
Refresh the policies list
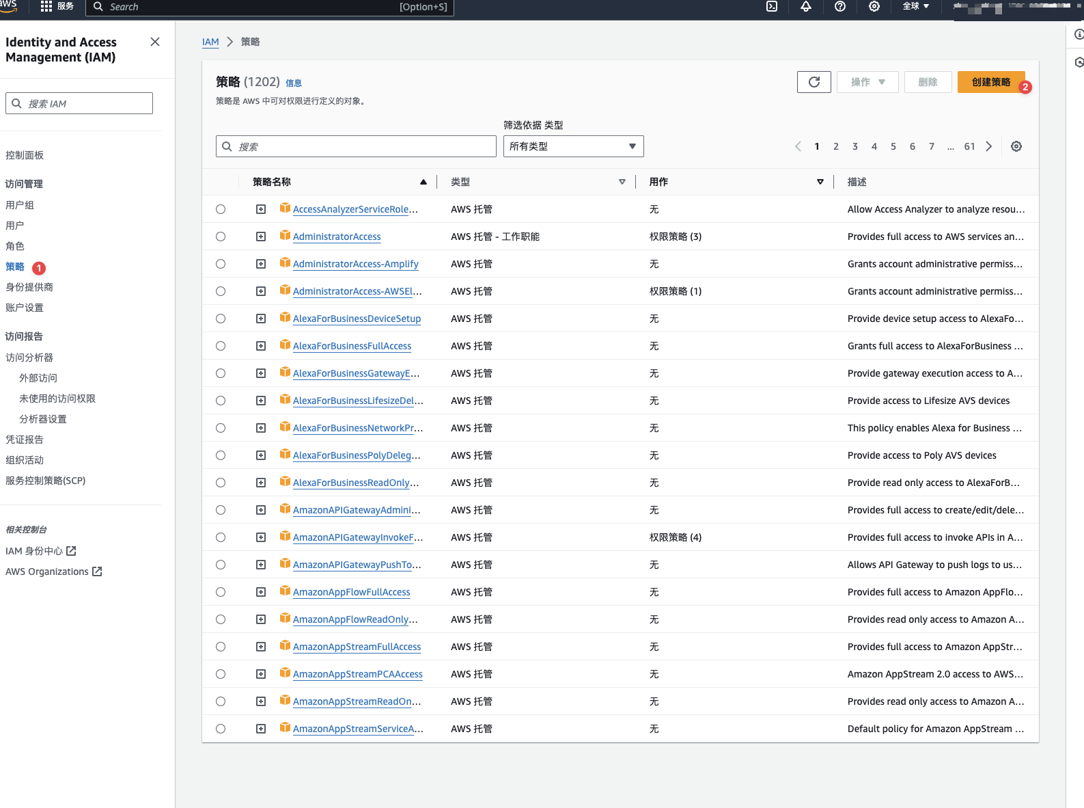pyautogui.click(x=814, y=82)
